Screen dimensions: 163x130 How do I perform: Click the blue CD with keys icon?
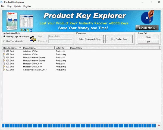click(x=147, y=17)
